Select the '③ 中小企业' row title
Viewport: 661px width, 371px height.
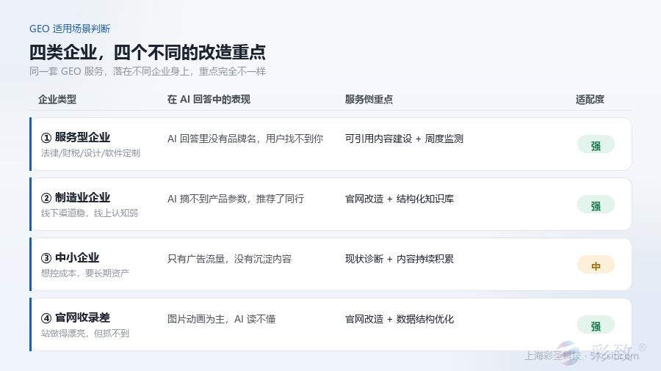click(70, 257)
